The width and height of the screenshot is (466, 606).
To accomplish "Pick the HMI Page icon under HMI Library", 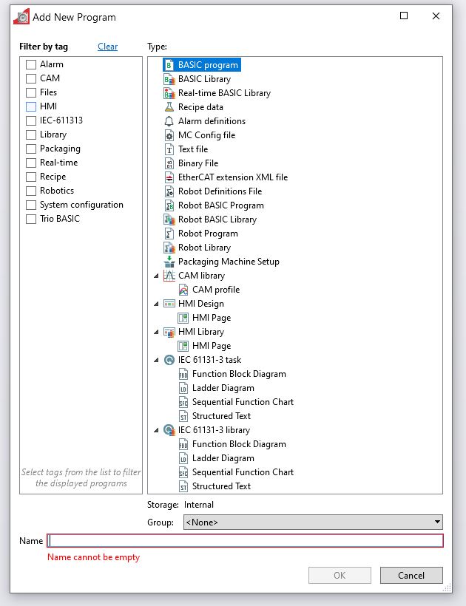I will (183, 346).
